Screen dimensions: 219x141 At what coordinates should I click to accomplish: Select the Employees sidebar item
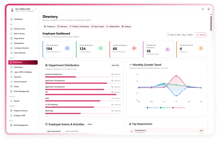23,62
